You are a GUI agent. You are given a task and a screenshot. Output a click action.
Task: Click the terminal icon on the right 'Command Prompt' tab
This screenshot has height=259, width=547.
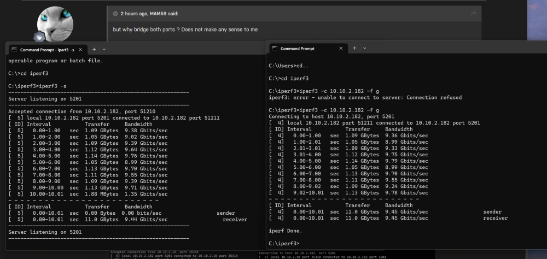point(275,49)
